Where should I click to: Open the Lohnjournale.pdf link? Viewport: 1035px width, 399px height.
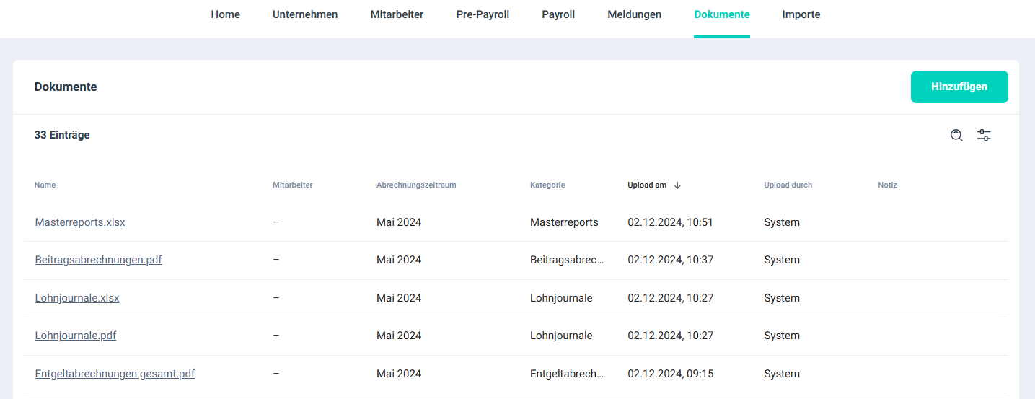76,336
